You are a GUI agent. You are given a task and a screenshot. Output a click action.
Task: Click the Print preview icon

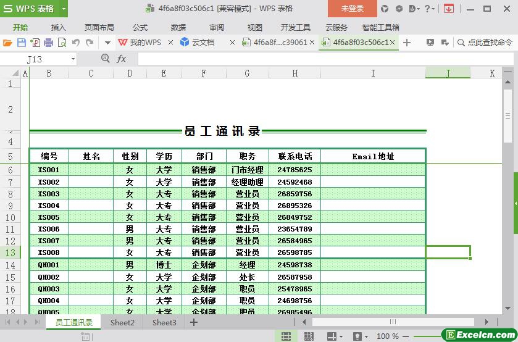click(62, 43)
